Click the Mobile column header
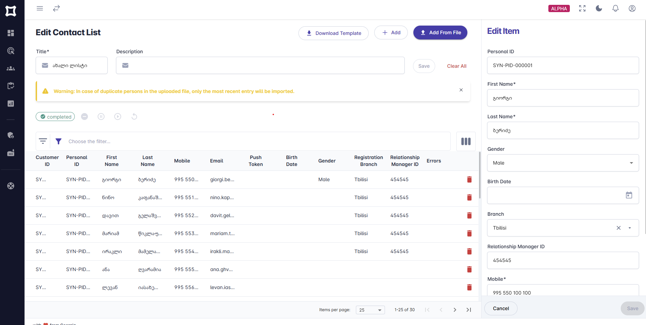This screenshot has height=325, width=646. click(182, 161)
